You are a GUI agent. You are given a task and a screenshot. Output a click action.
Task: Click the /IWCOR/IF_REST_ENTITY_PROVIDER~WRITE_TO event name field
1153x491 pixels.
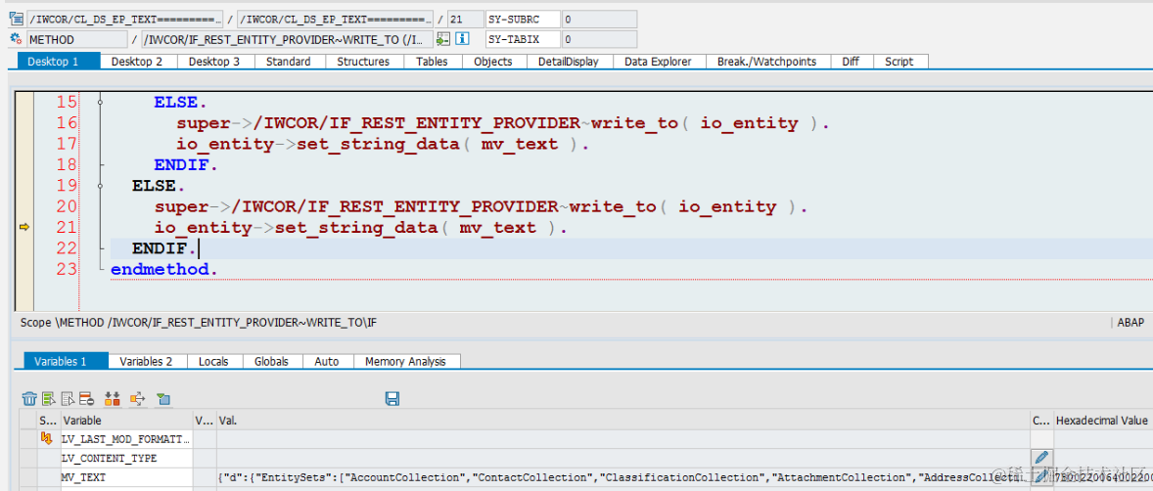[x=287, y=39]
